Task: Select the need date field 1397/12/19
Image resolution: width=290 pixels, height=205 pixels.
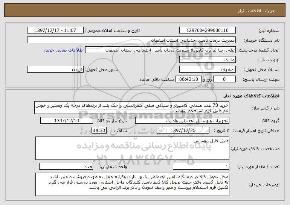Action: point(67,121)
